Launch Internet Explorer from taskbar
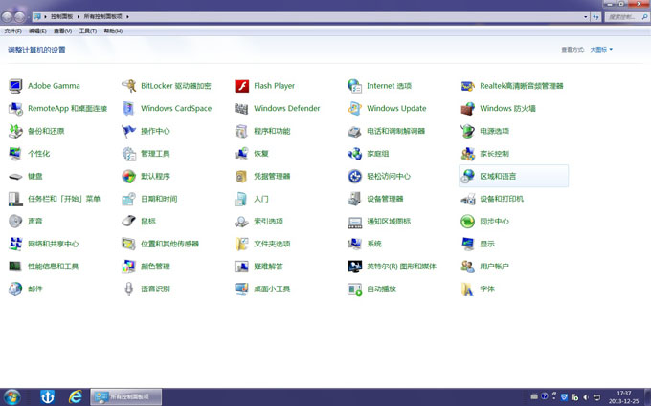651x406 pixels. pyautogui.click(x=75, y=396)
